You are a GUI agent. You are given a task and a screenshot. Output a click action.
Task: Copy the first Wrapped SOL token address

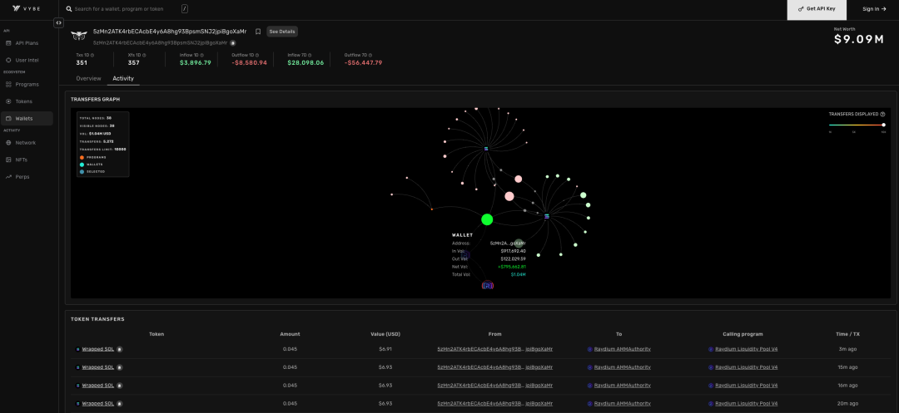[120, 349]
